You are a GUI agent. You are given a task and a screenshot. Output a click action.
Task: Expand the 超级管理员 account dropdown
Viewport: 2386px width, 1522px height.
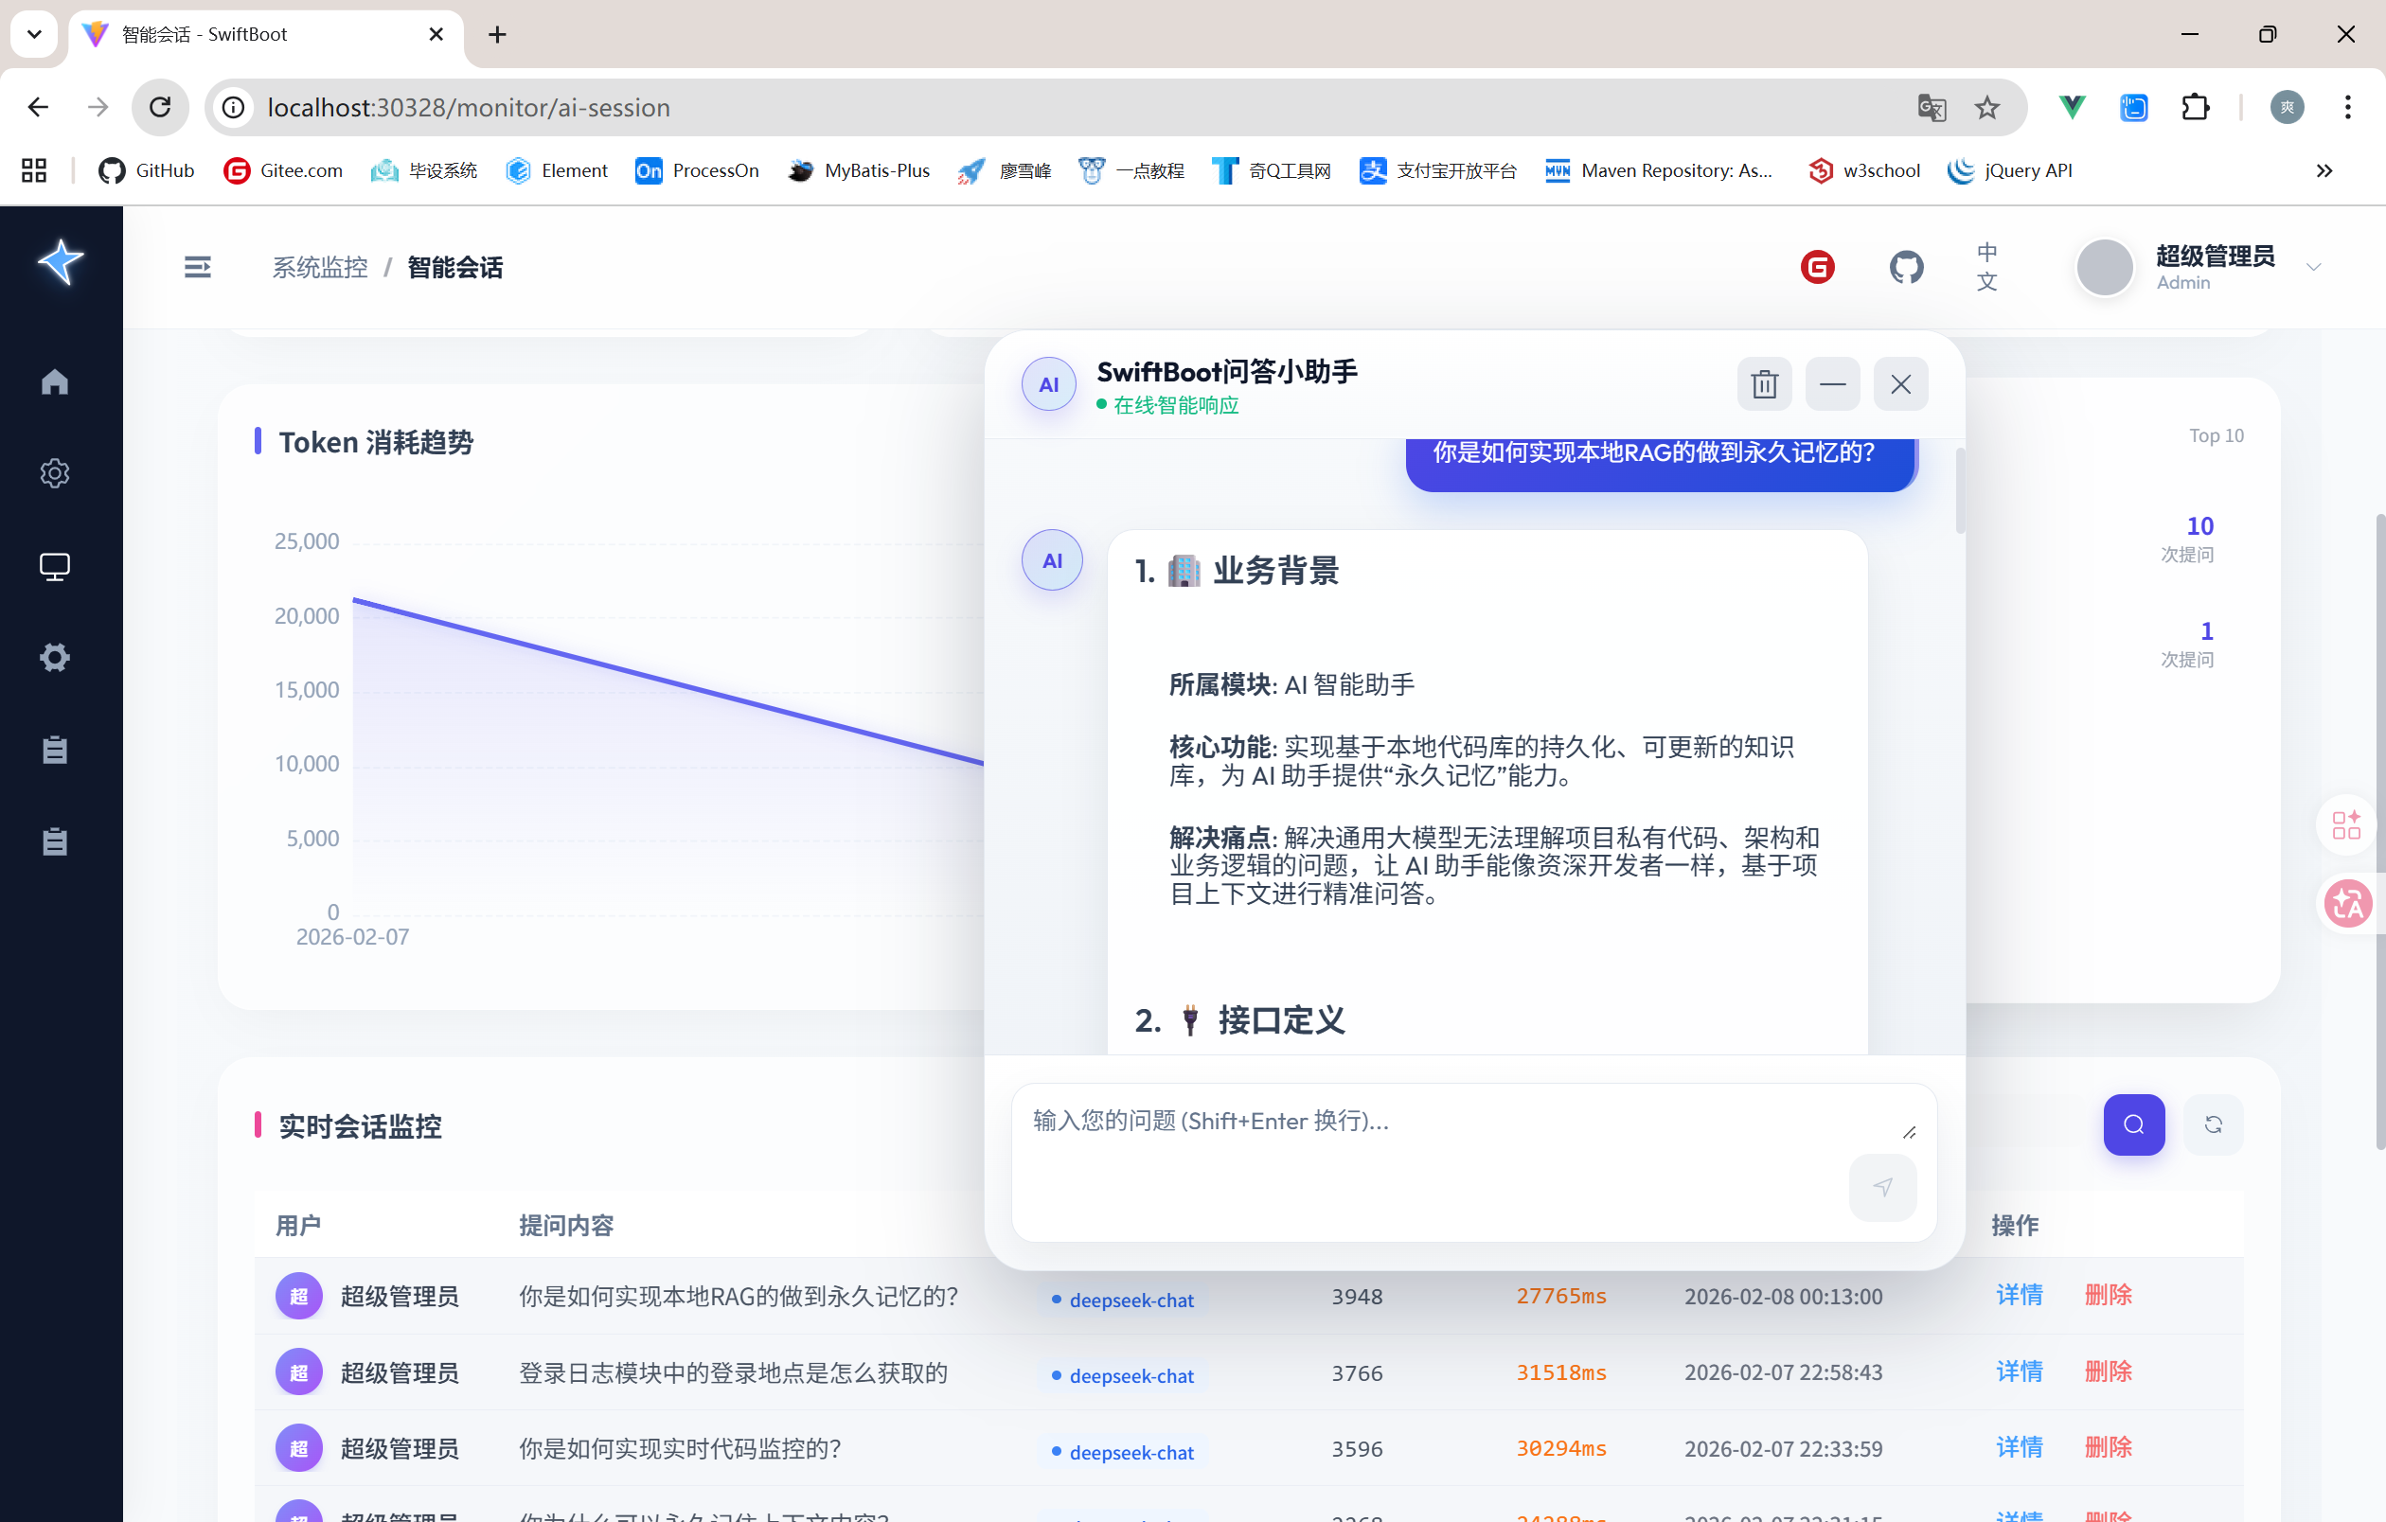(x=2314, y=267)
